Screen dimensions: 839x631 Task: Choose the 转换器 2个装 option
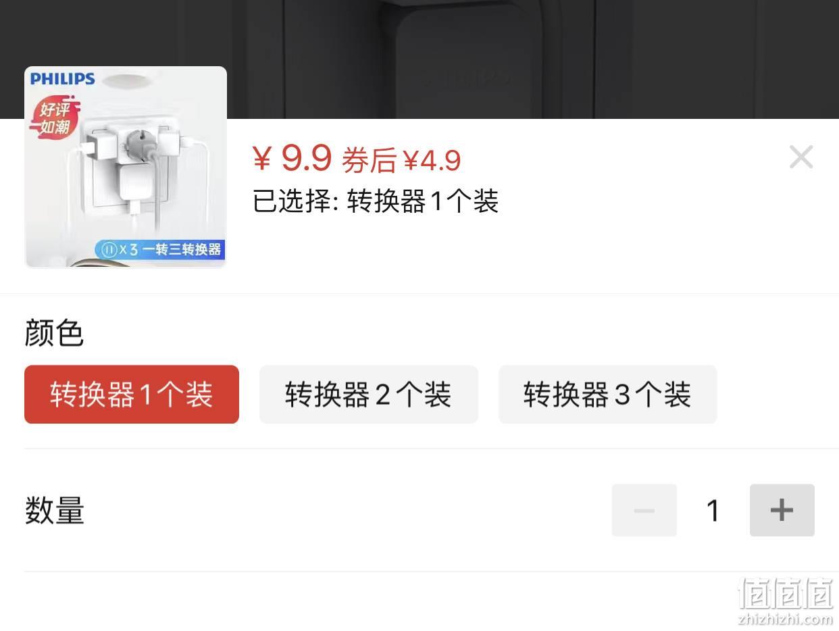coord(369,395)
